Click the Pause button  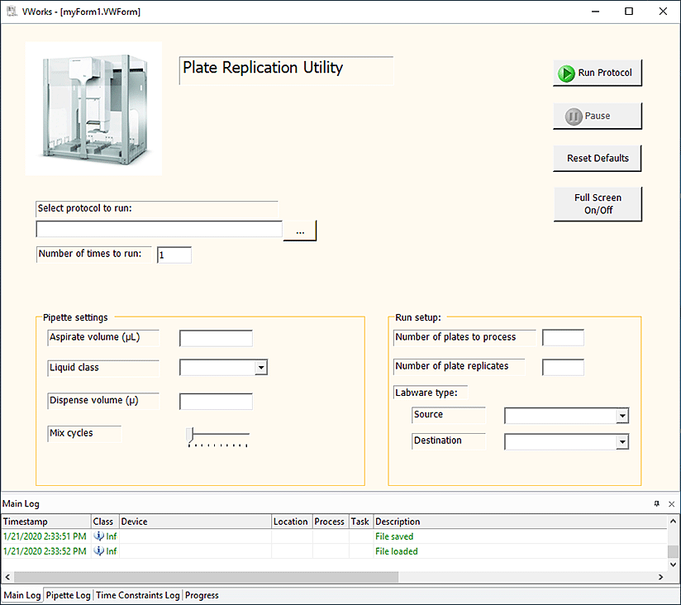pyautogui.click(x=598, y=116)
